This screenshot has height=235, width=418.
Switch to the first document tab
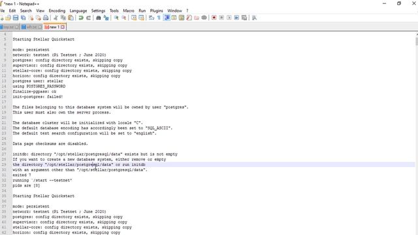pos(10,27)
